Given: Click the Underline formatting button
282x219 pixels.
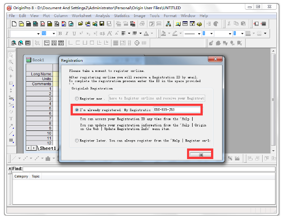Looking at the screenshot, I should (x=74, y=34).
